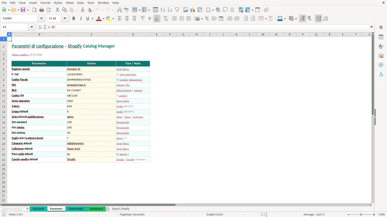The height and width of the screenshot is (217, 387).
Task: Select the Clone Formatting paintbrush
Action: click(83, 10)
